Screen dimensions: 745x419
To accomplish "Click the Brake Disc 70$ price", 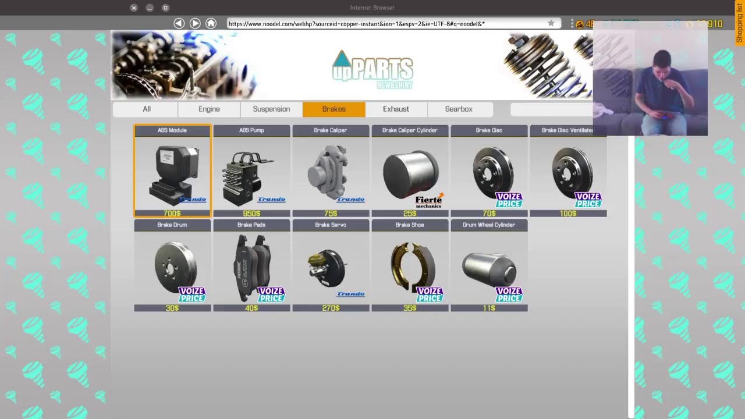I will (489, 214).
